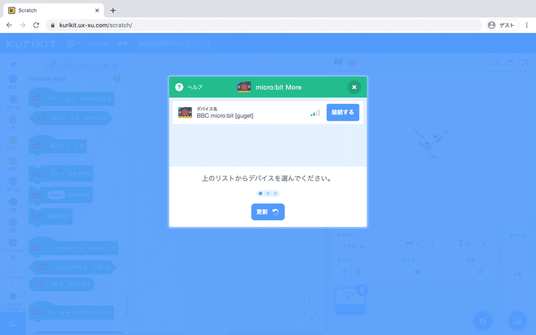Screen dimensions: 536x335
Task: Select the スプライト1 thumbnail
Action: (350, 301)
